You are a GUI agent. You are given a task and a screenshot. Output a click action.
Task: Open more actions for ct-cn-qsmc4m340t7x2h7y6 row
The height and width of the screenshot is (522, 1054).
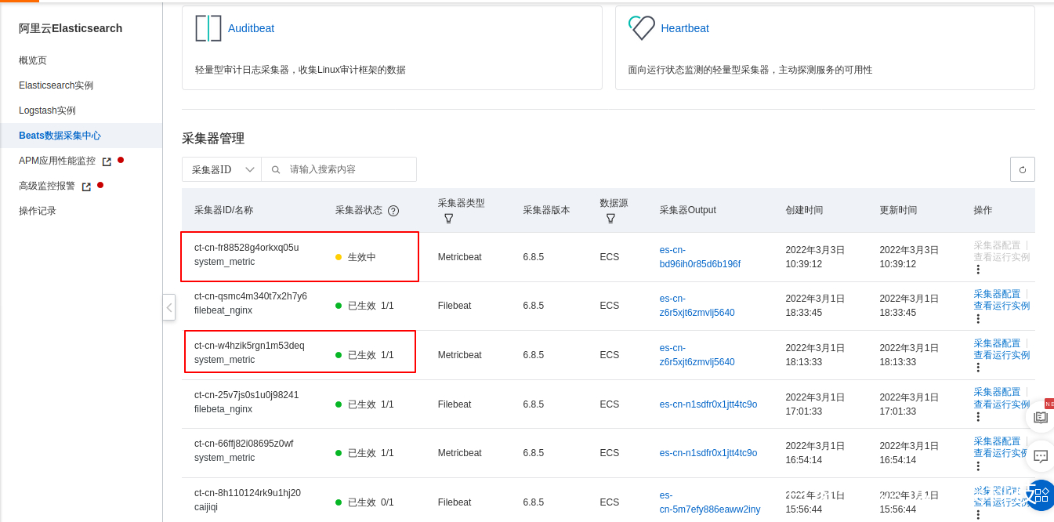977,318
